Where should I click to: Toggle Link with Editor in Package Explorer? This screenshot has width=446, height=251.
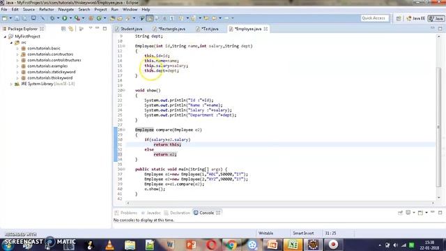click(x=71, y=29)
